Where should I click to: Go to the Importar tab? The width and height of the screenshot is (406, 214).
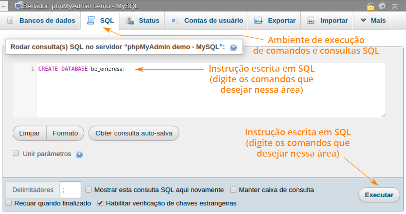327,21
